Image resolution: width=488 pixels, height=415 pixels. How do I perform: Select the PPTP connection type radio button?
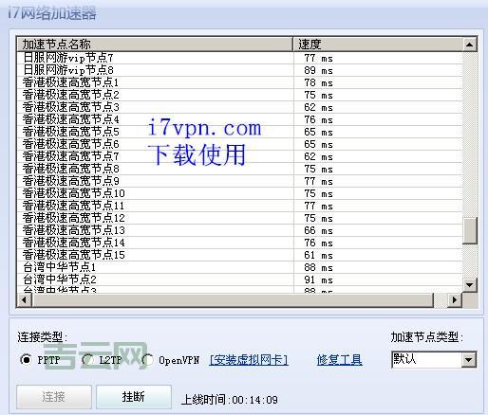click(26, 360)
